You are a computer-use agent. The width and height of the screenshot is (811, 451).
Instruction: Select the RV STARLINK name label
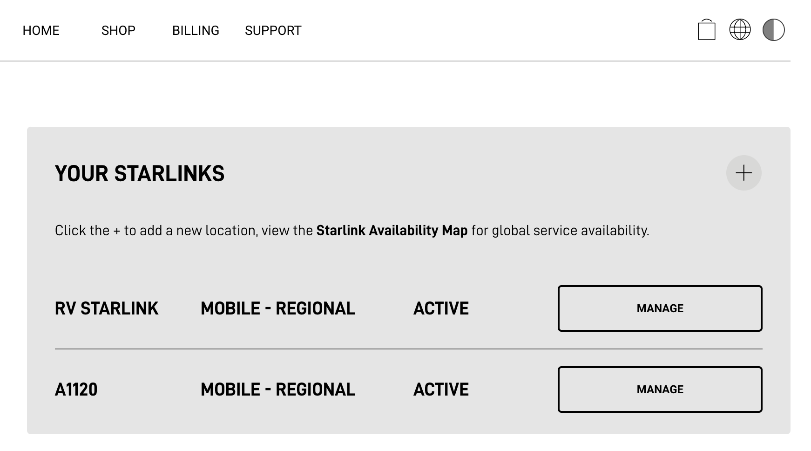click(107, 308)
